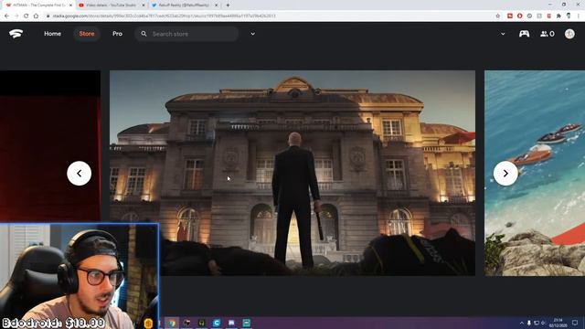585x329 pixels.
Task: Open the Chrome profile avatar
Action: [569, 16]
